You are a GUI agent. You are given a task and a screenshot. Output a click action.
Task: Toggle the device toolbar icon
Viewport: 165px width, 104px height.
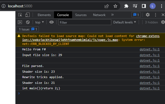tap(27, 15)
